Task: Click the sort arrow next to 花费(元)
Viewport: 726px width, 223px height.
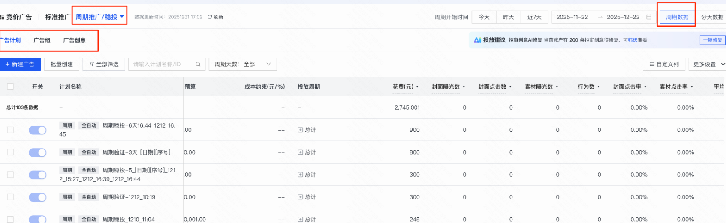Action: tap(417, 87)
